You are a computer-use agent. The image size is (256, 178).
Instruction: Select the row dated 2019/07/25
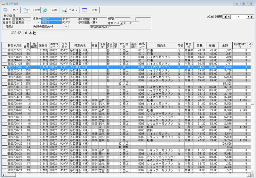pyautogui.click(x=15, y=50)
